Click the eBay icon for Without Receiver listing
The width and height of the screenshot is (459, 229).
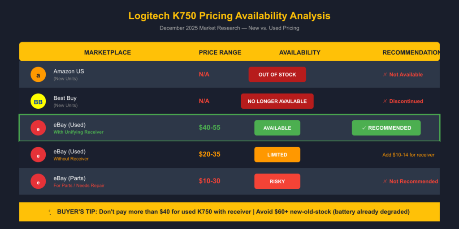point(38,155)
